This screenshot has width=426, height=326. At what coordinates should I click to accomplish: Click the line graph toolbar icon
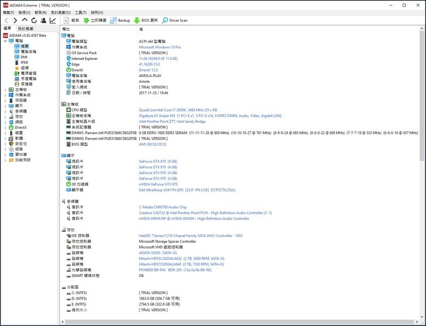(53, 20)
